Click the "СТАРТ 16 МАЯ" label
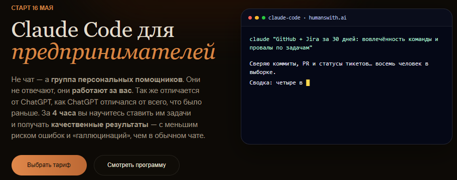This screenshot has width=457, height=180. pos(32,8)
